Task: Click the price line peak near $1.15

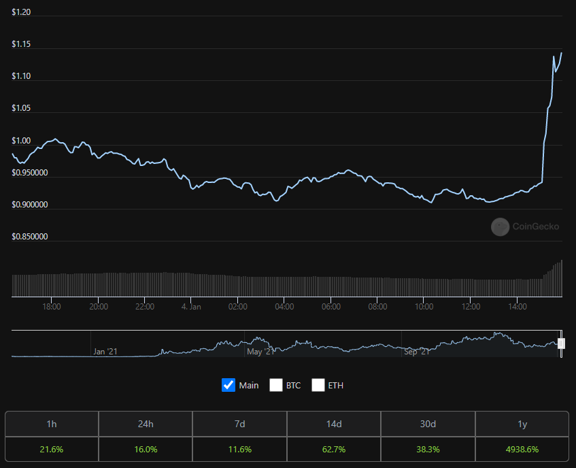Action: tap(561, 53)
